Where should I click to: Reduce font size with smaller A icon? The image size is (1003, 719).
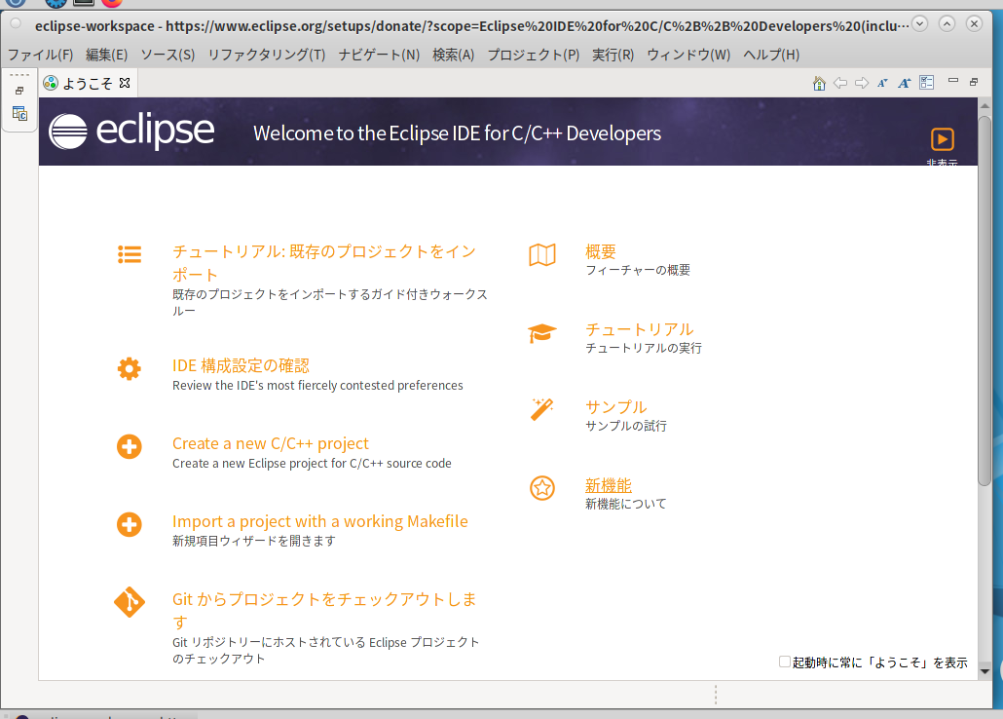[x=883, y=83]
